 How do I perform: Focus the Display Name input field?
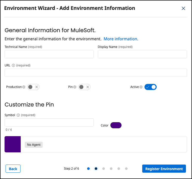[142, 54]
